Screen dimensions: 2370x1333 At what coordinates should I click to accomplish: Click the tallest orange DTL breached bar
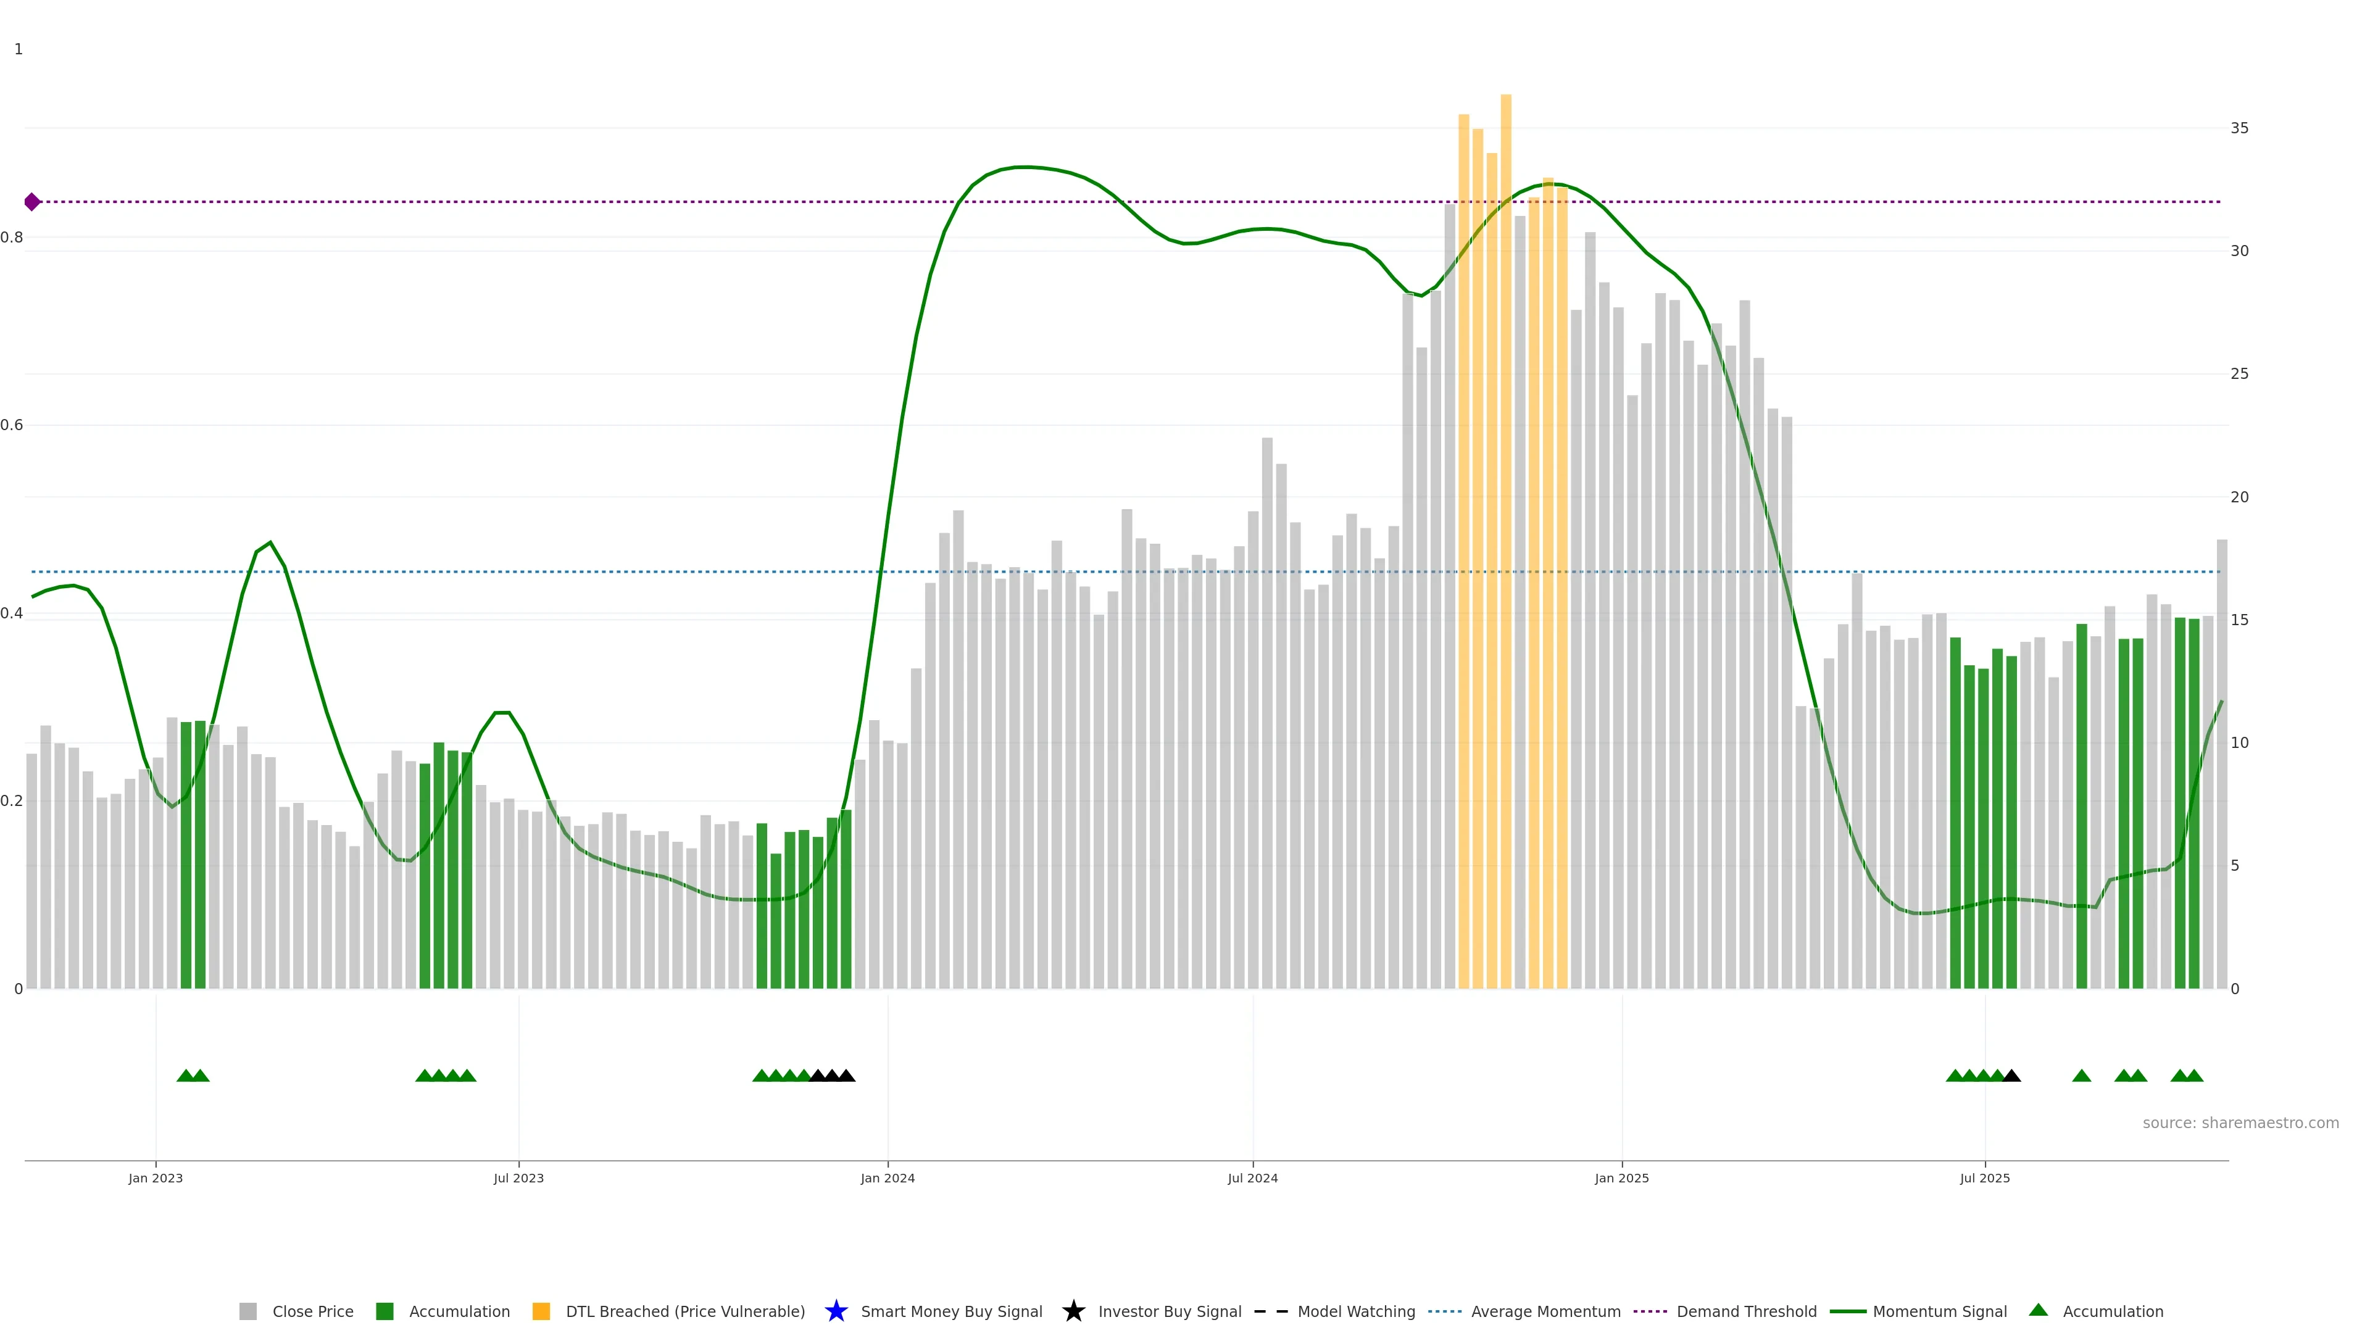[x=1506, y=460]
